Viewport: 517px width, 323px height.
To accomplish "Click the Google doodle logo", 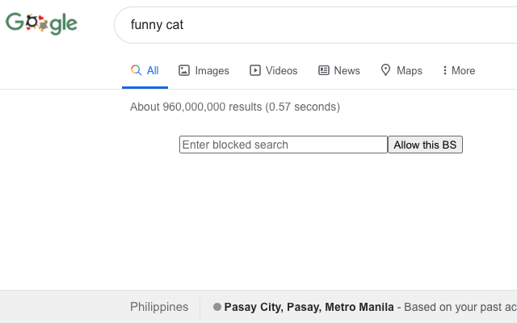I will (x=41, y=23).
